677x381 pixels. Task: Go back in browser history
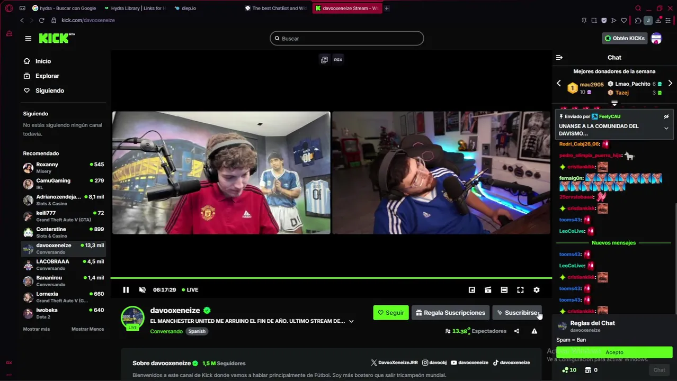pos(22,20)
